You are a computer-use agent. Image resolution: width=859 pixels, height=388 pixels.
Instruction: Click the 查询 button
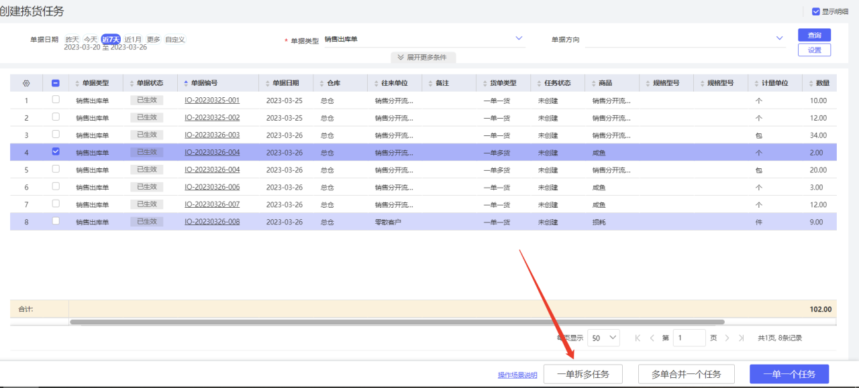pyautogui.click(x=814, y=35)
